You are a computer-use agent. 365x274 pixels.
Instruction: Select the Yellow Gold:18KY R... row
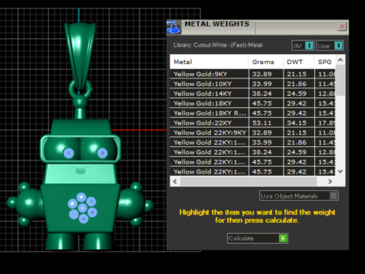click(252, 113)
